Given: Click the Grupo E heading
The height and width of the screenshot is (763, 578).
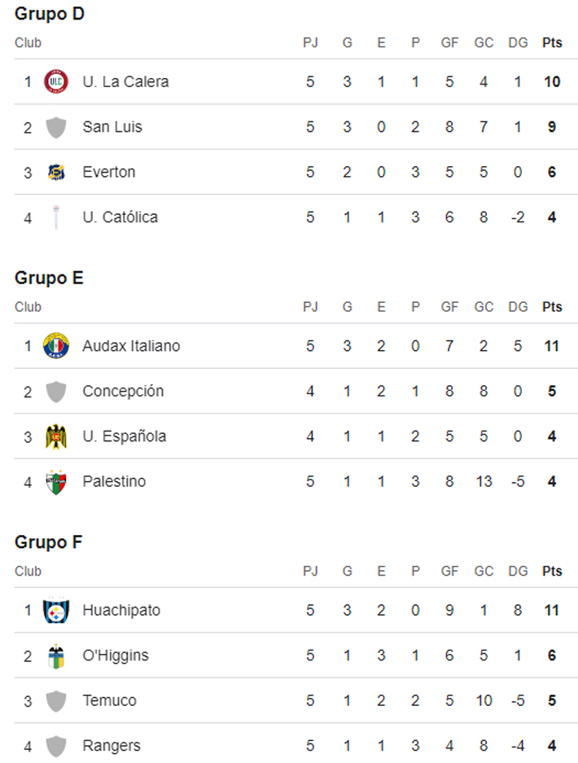Looking at the screenshot, I should click(x=49, y=278).
